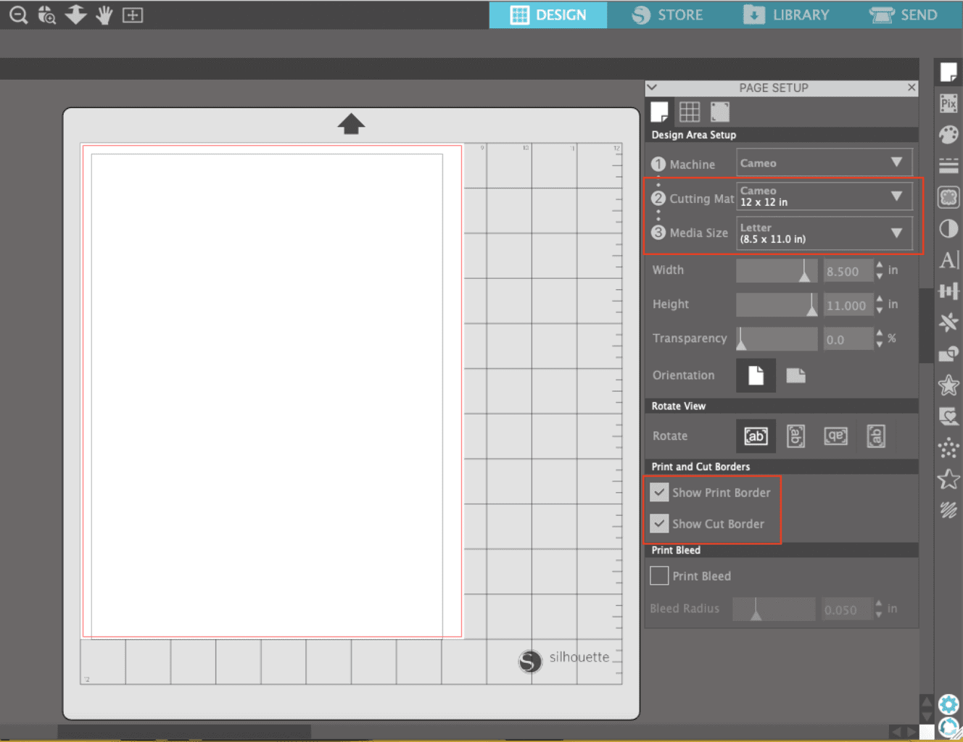Choose landscape orientation
Viewport: 963px width, 742px height.
pos(796,375)
